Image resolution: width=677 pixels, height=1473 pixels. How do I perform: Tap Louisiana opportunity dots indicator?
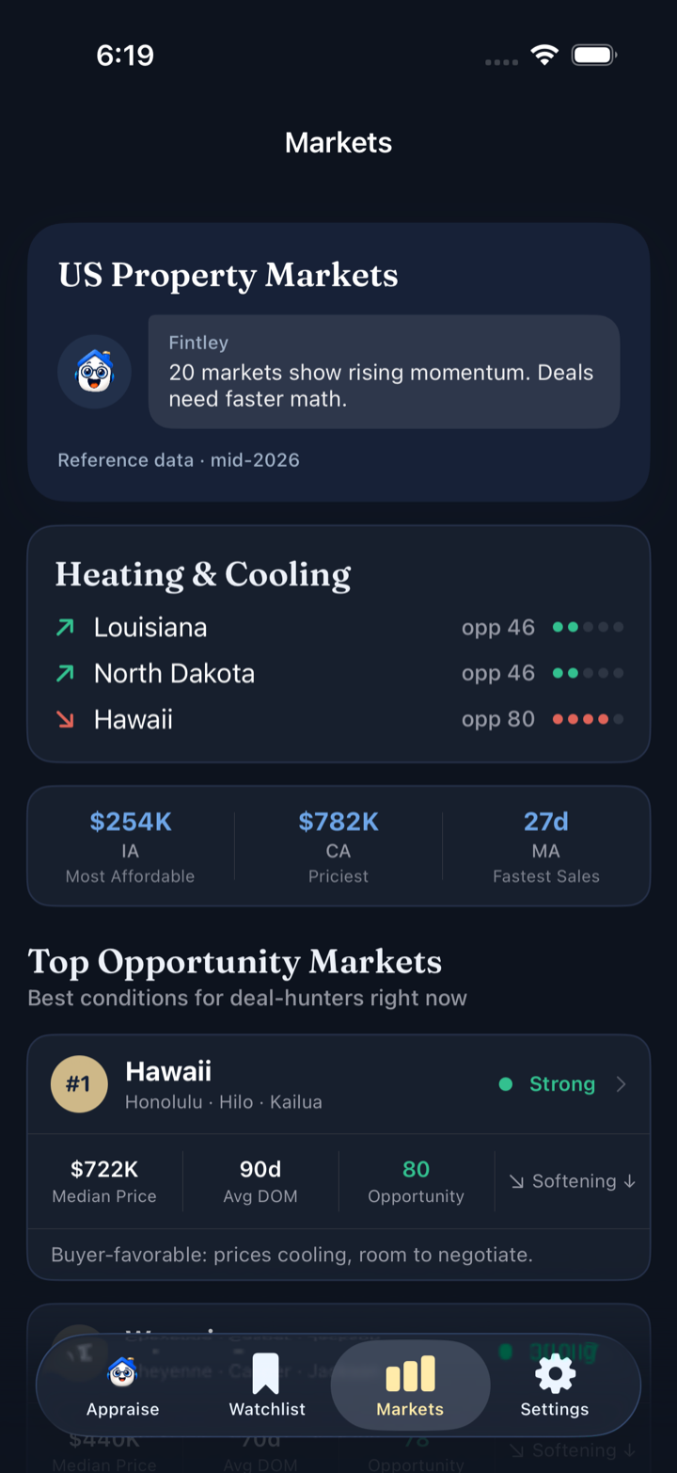click(588, 627)
